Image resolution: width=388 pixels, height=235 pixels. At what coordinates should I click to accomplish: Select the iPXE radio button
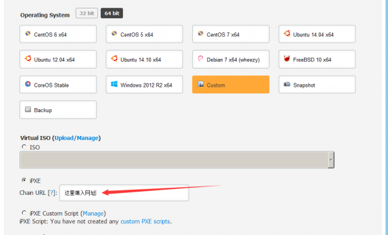coord(24,180)
